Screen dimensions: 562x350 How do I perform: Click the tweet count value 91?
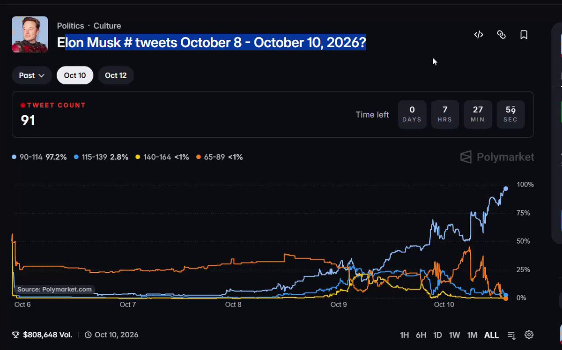pos(28,120)
